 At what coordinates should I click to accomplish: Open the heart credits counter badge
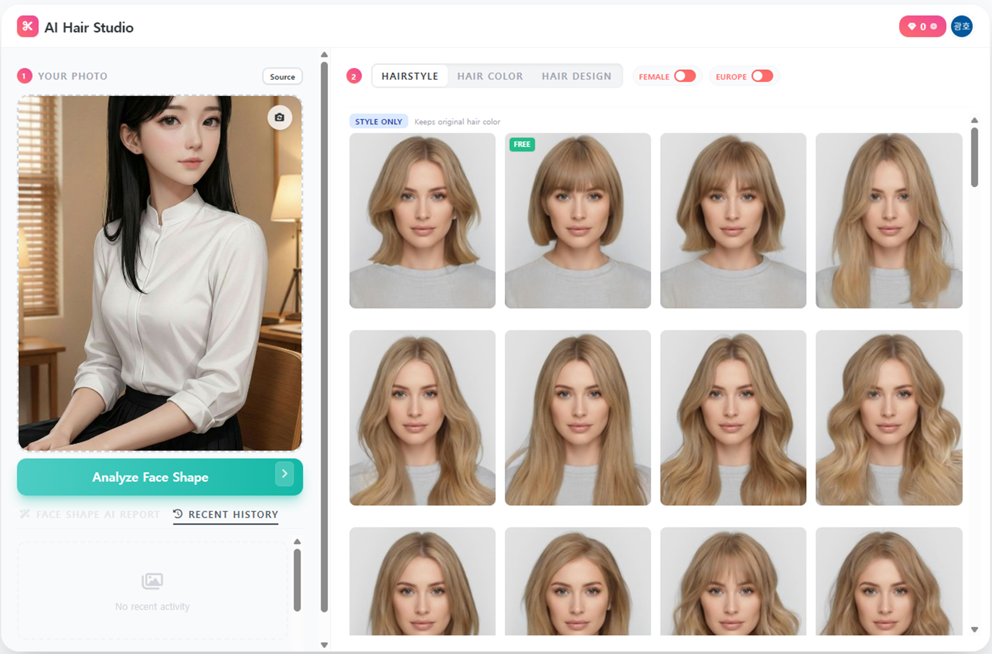(922, 26)
